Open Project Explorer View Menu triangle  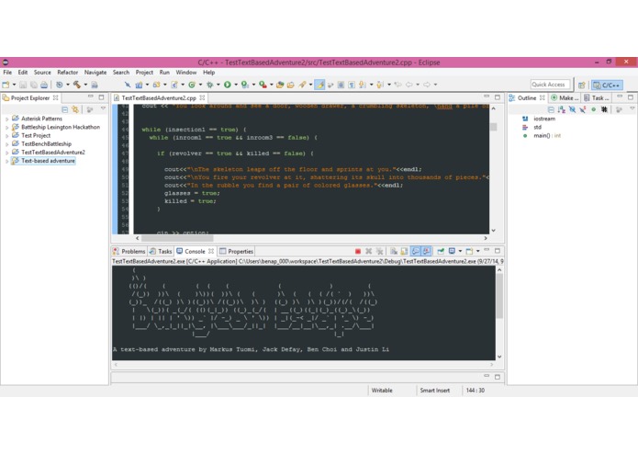click(103, 108)
